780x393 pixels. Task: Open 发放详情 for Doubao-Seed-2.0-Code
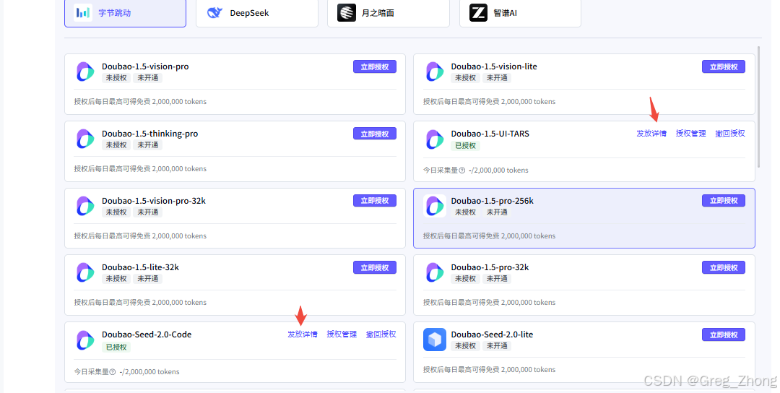[303, 334]
